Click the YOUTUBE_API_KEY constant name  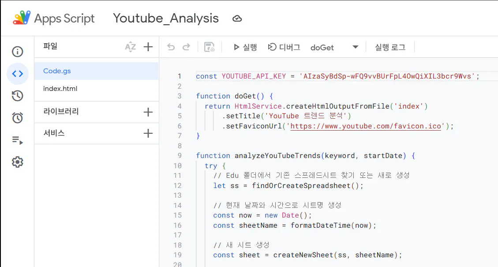254,76
